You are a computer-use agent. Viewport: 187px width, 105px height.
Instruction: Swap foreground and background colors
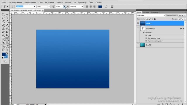pyautogui.click(x=7, y=53)
